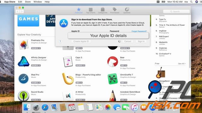Click the Sign In button
This screenshot has height=113, width=202.
(x=141, y=41)
